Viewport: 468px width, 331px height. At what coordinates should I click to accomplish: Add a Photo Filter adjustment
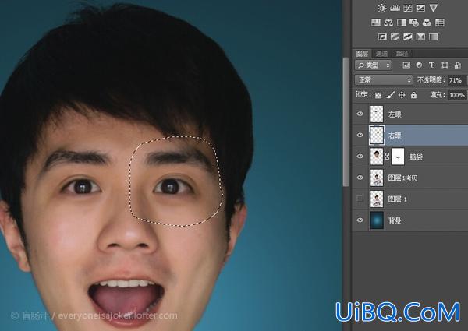tap(414, 23)
